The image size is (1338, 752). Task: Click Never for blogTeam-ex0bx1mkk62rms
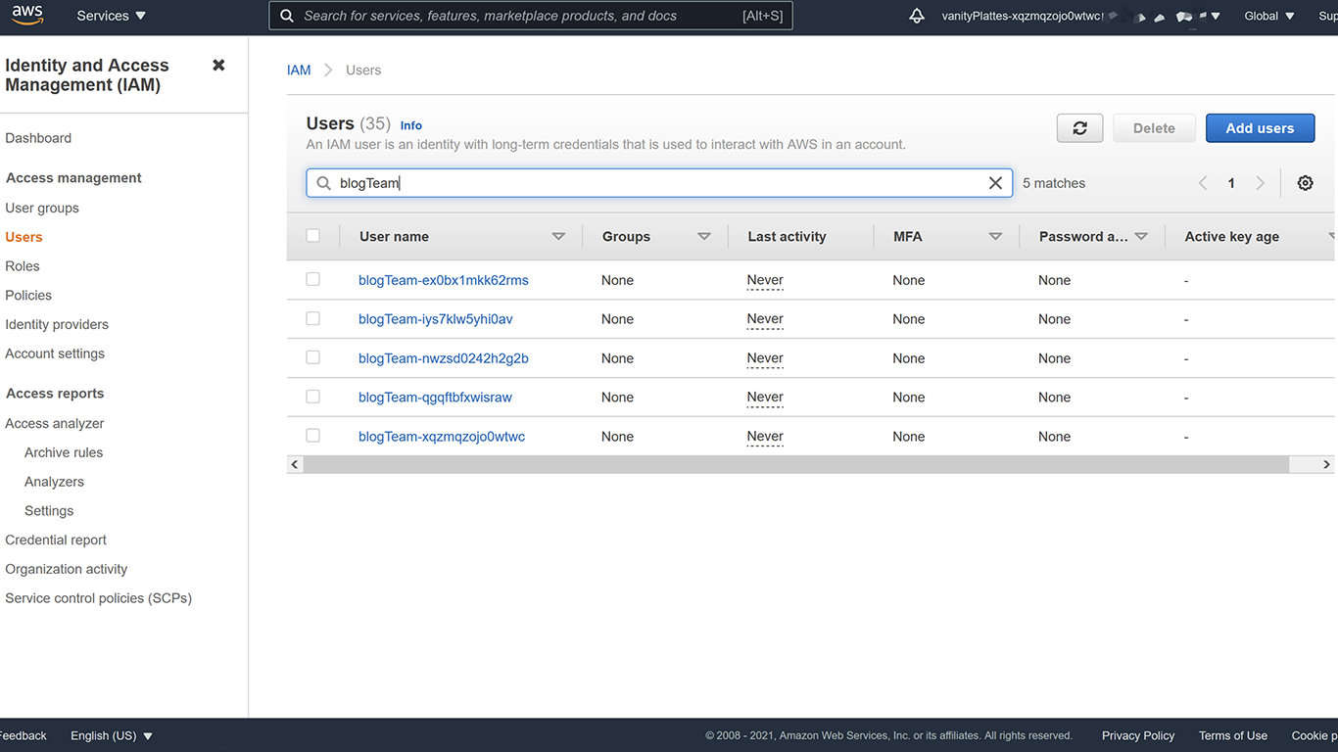click(765, 280)
